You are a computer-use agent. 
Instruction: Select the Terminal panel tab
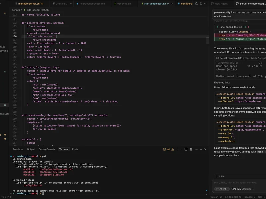click(x=64, y=149)
